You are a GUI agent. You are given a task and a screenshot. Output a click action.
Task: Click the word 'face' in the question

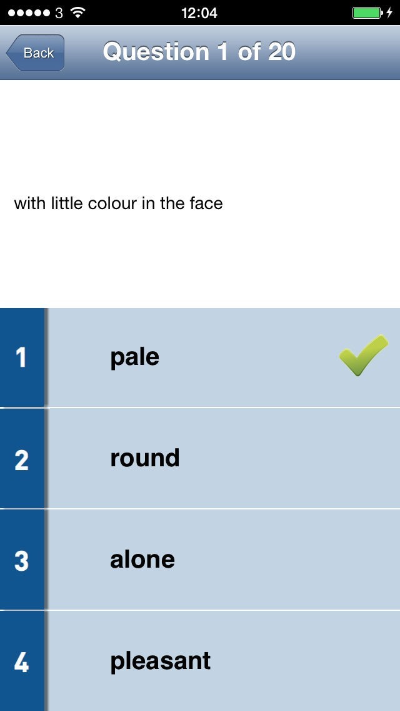tap(206, 203)
